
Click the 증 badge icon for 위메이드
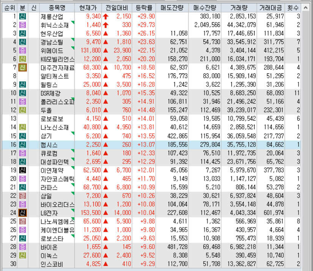[22, 50]
